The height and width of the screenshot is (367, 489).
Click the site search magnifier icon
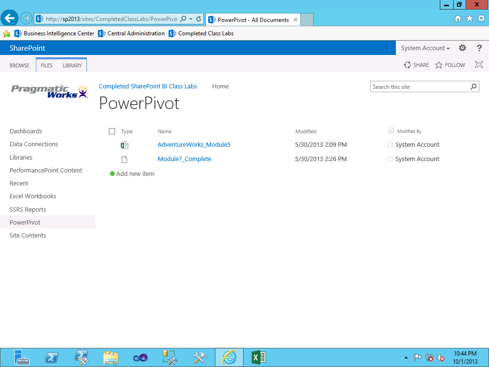pyautogui.click(x=473, y=87)
